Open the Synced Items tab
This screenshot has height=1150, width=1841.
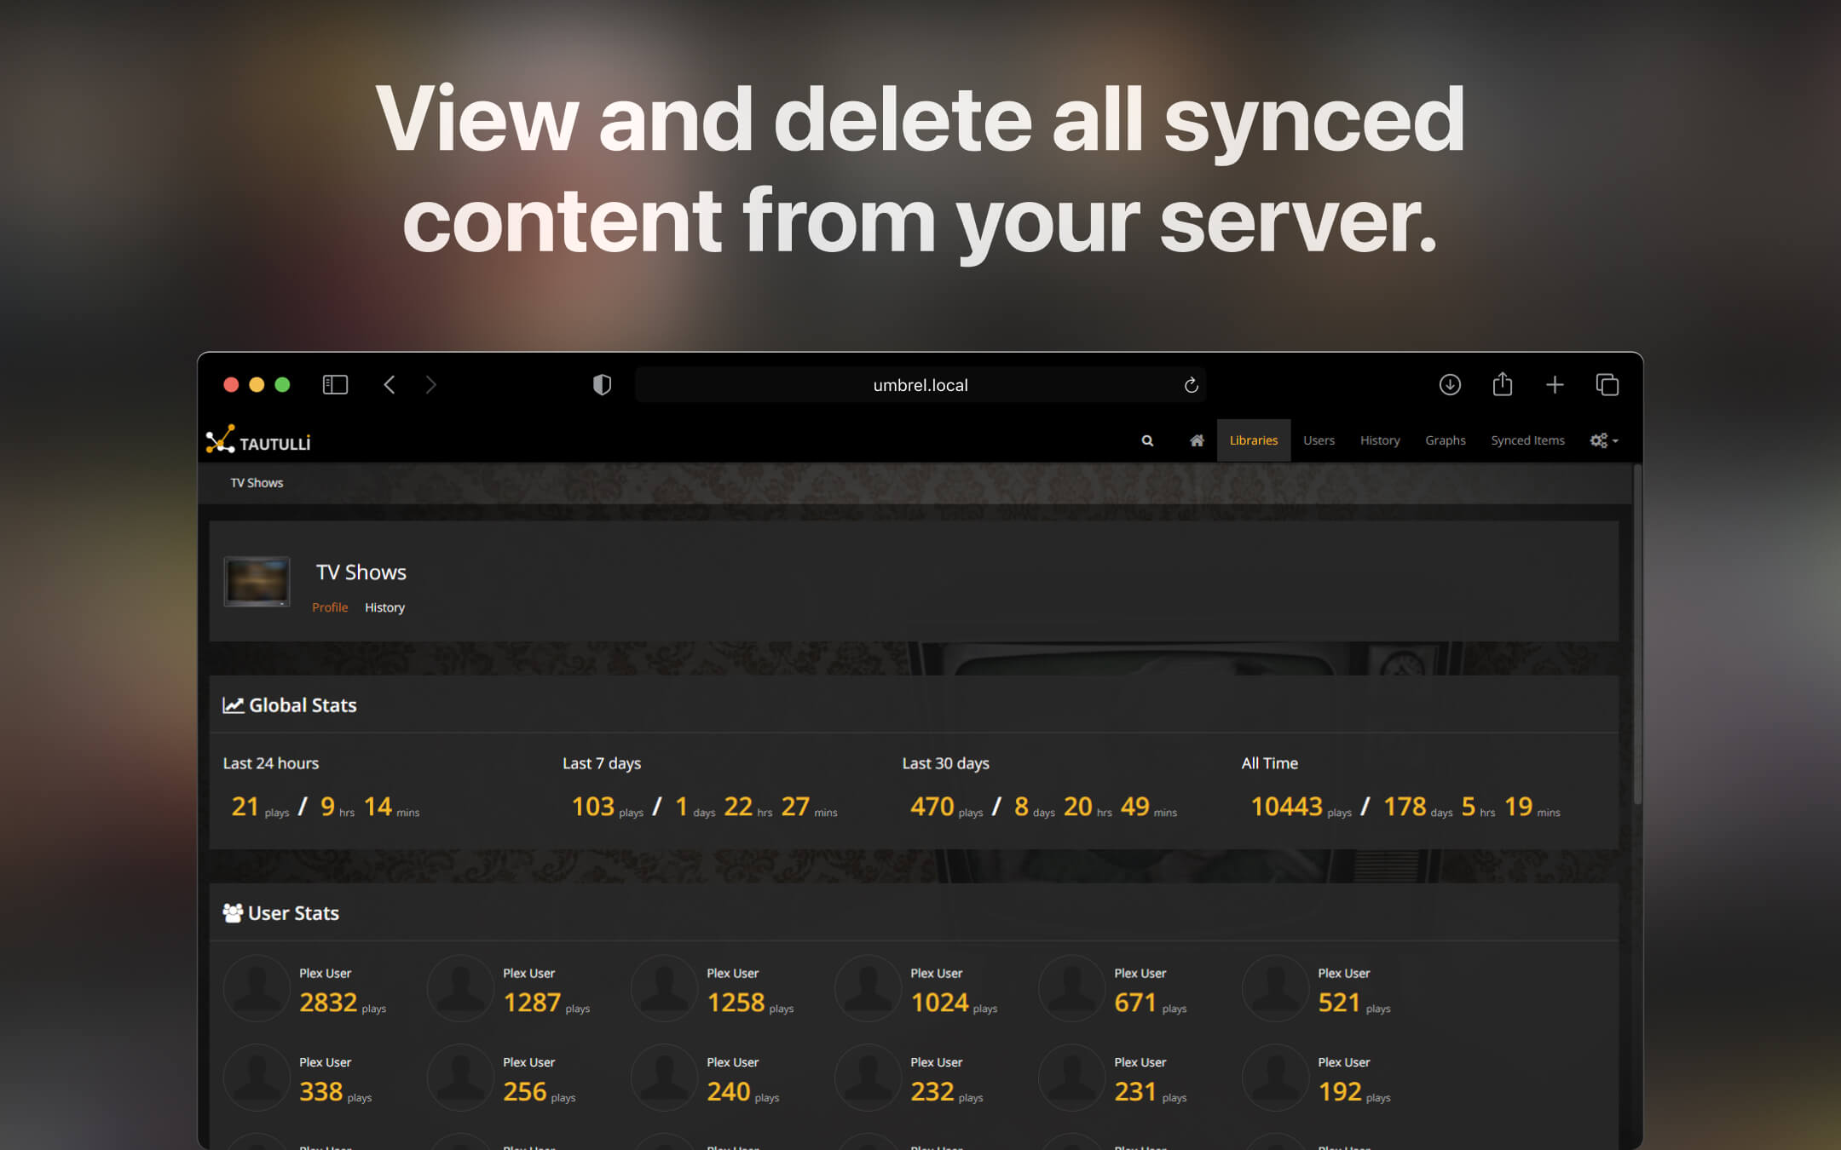[x=1526, y=440]
